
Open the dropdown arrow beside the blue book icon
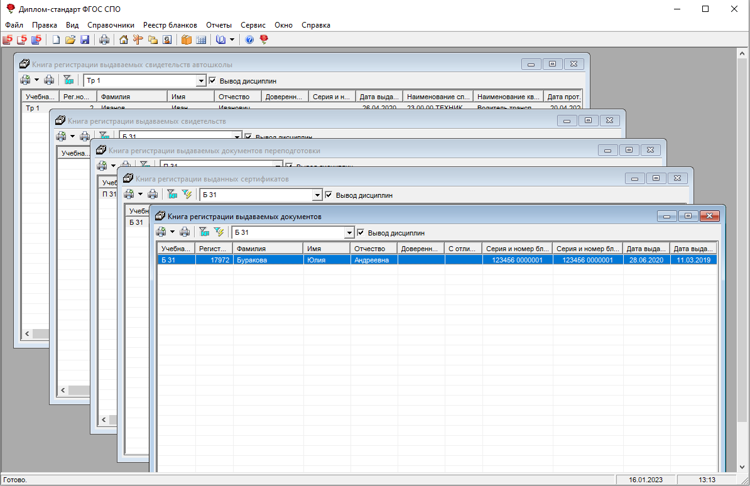coord(232,40)
